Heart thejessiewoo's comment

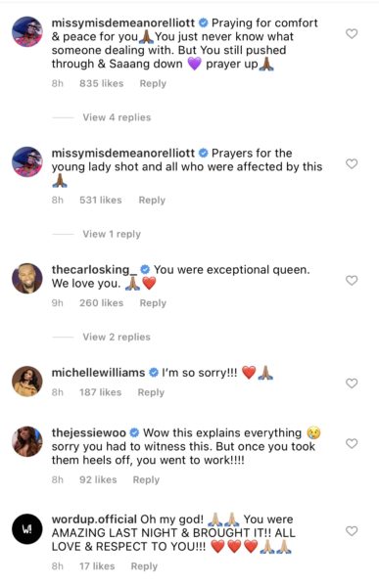point(352,443)
